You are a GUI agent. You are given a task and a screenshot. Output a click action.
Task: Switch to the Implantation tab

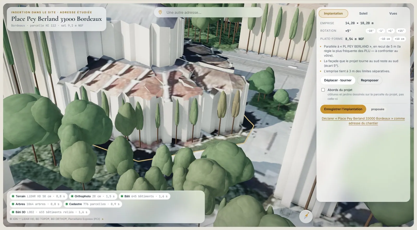pyautogui.click(x=333, y=14)
